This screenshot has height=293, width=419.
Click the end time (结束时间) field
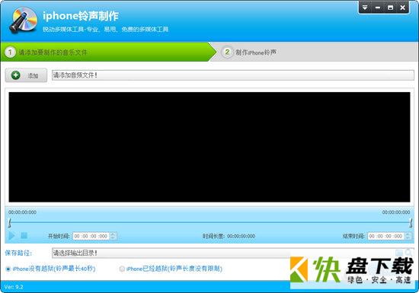click(386, 236)
